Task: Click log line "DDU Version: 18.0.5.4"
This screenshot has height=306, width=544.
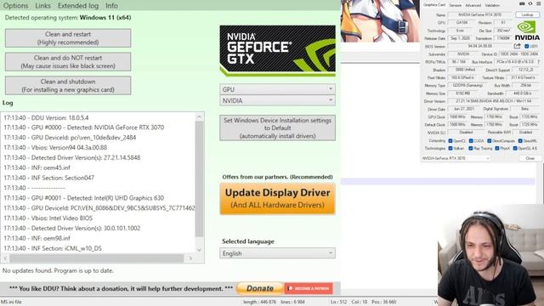Action: (46, 117)
